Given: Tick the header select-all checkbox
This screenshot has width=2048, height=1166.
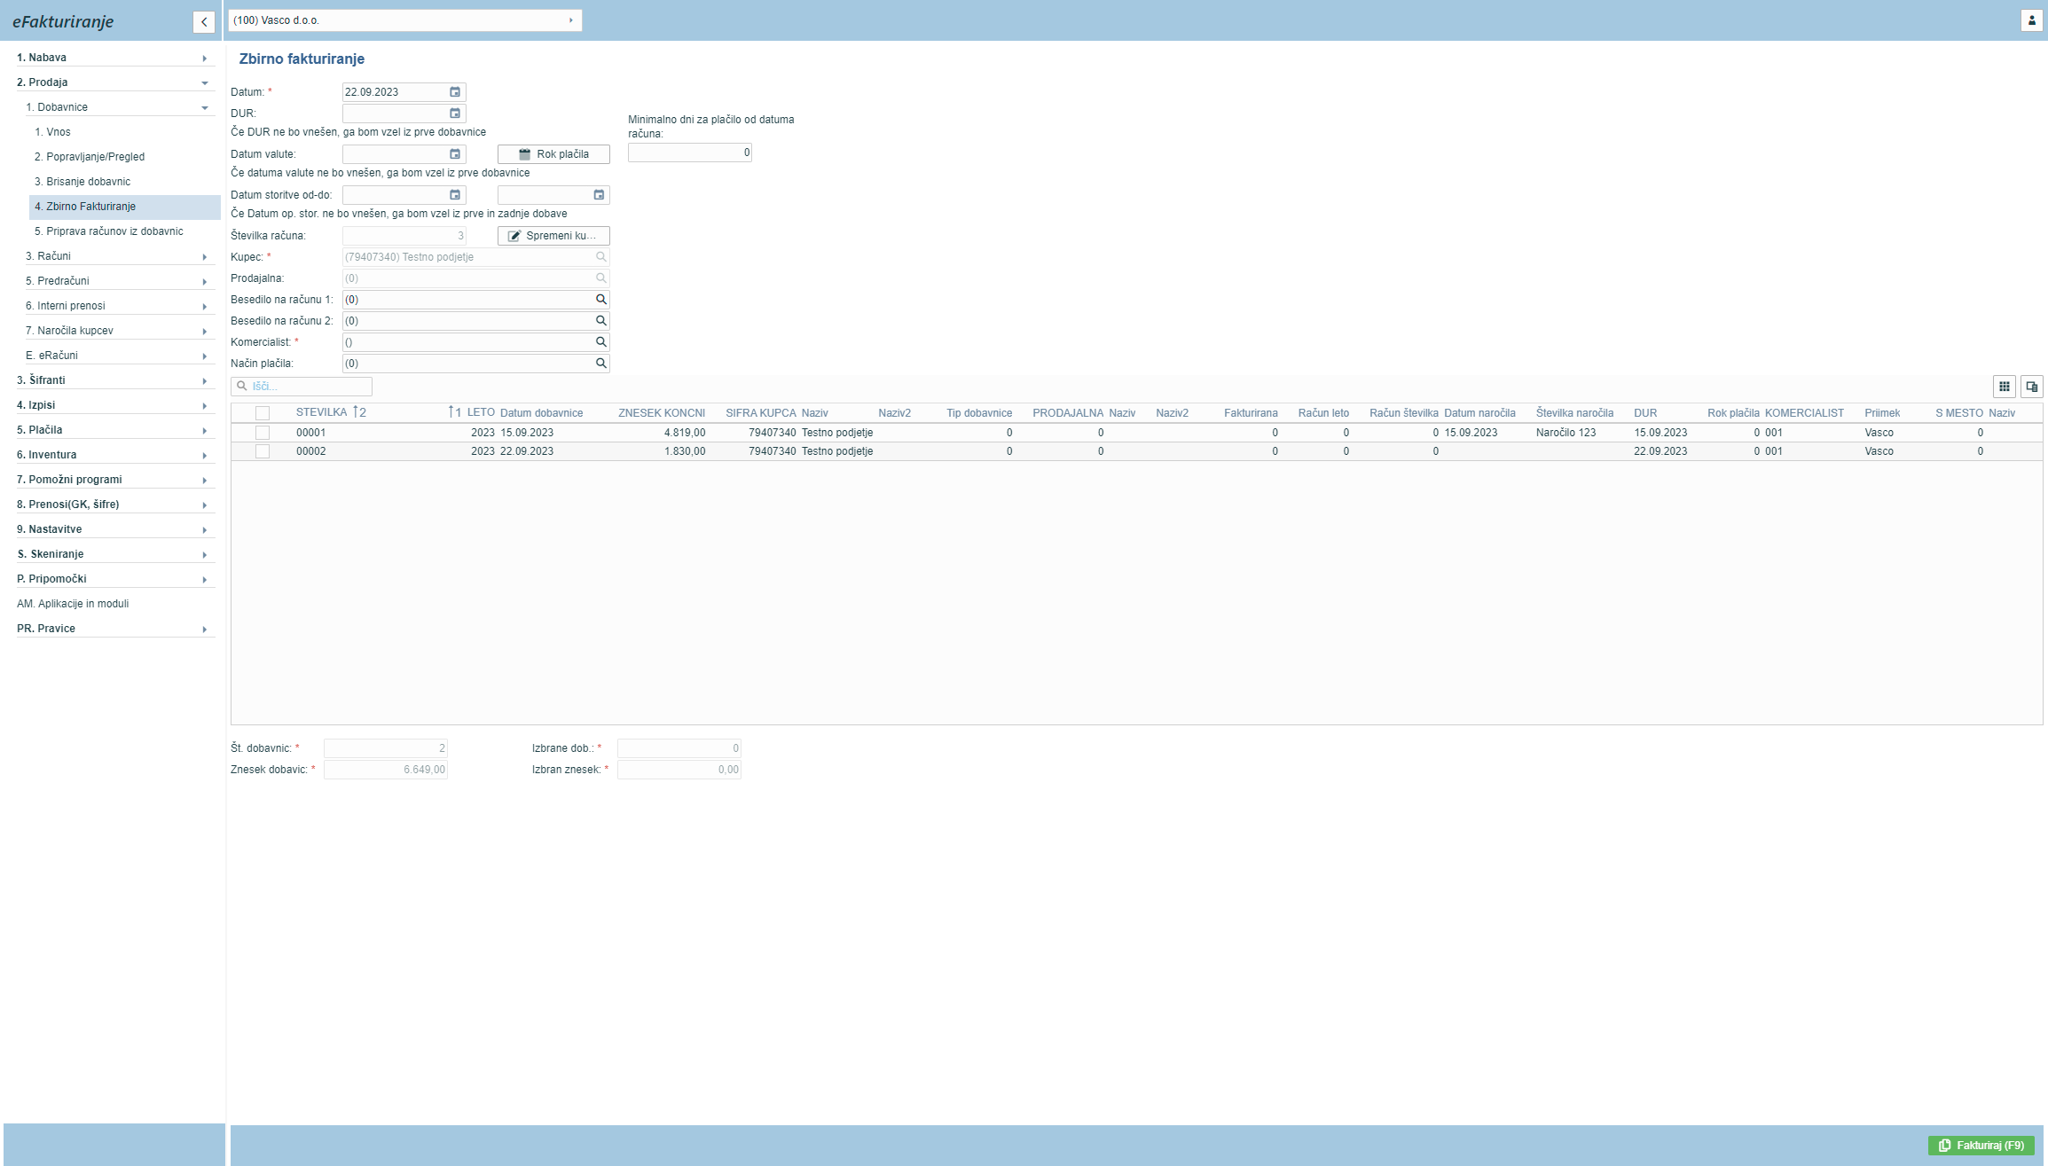Looking at the screenshot, I should pyautogui.click(x=263, y=413).
